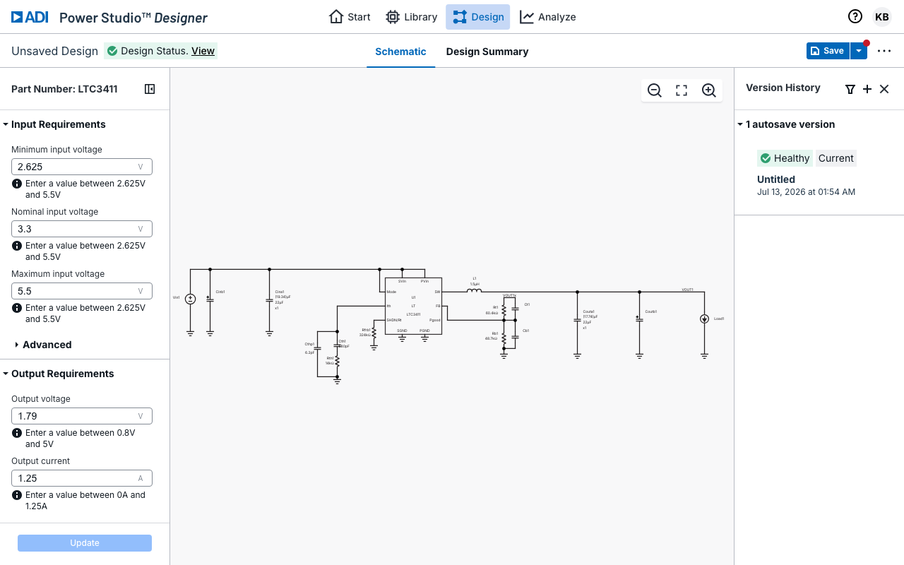Screen dimensions: 904x565
Task: Edit the Output current field
Action: (x=82, y=478)
